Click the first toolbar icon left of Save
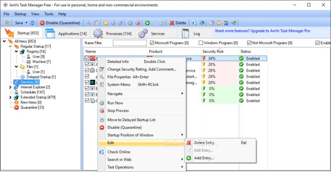The width and height of the screenshot is (331, 172). click(x=7, y=23)
